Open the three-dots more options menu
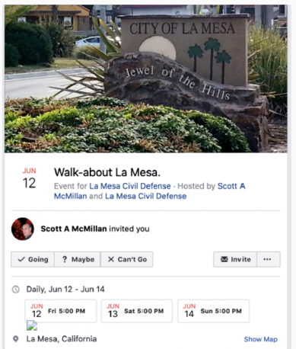The width and height of the screenshot is (296, 349). [x=269, y=259]
